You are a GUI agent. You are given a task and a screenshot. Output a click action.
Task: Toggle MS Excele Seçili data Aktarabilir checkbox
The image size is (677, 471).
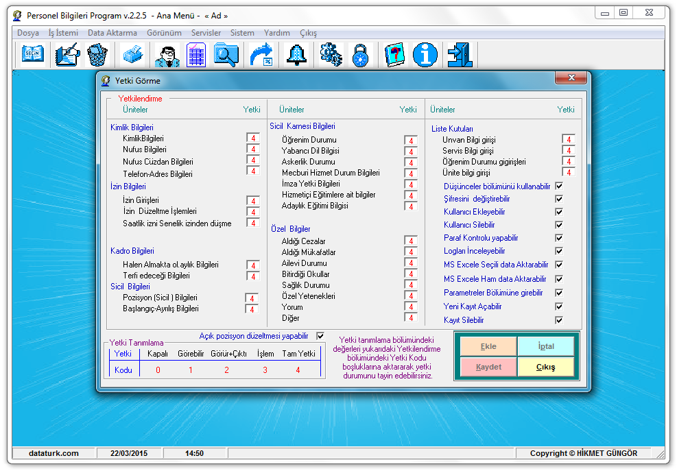559,265
